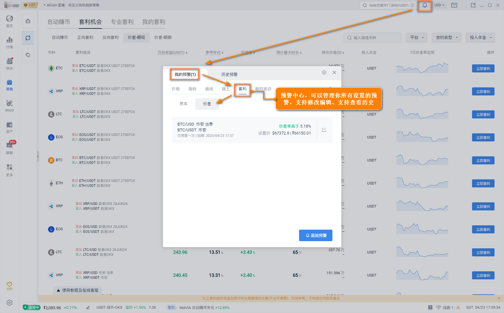This screenshot has width=504, height=313.
Task: Open the 合约类型 contract type dropdown
Action: tap(446, 38)
